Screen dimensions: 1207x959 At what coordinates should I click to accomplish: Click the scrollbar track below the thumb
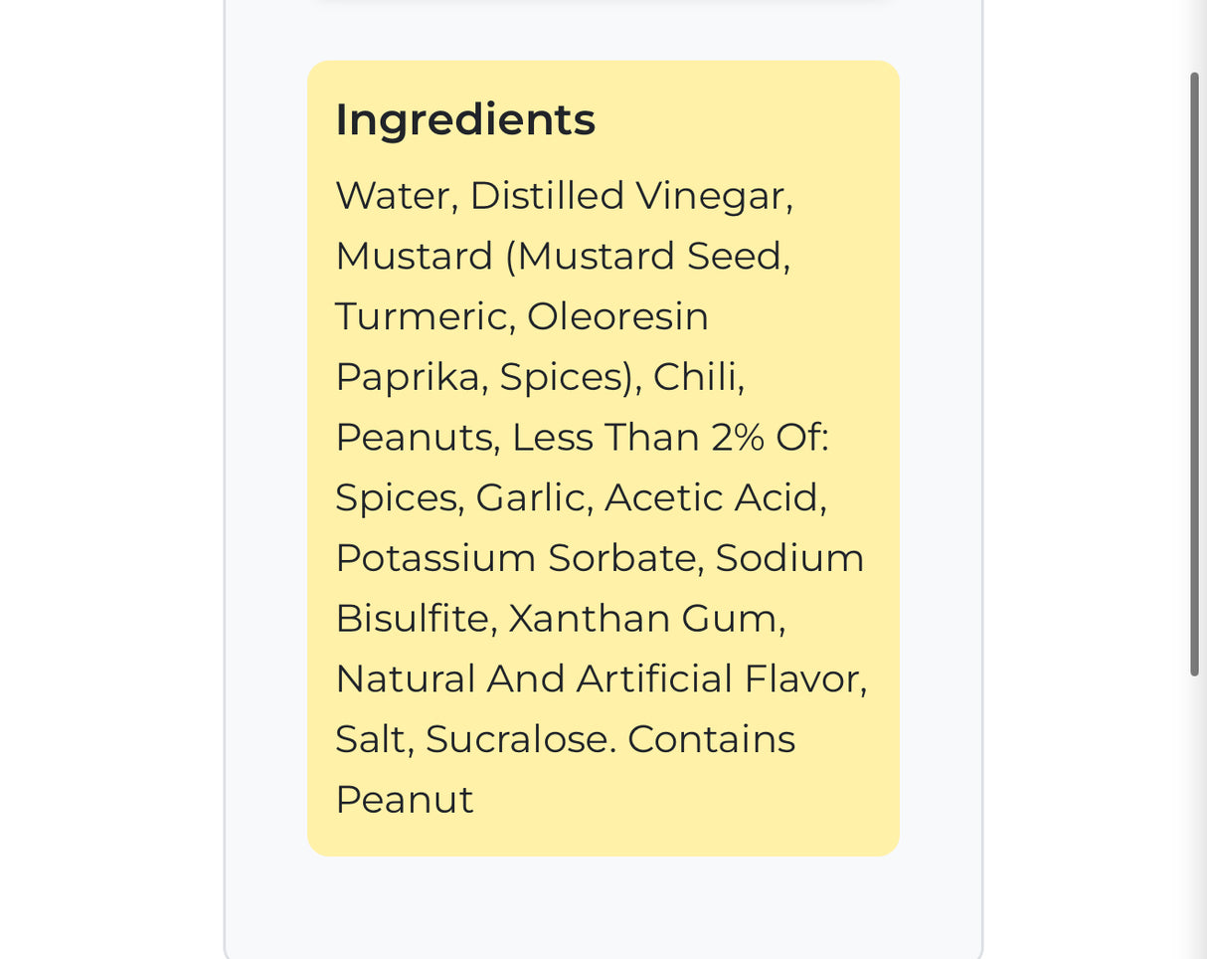(1194, 816)
